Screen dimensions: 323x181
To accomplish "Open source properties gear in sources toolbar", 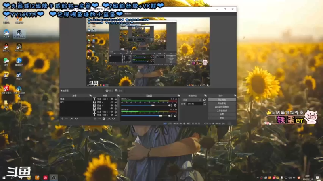I will tap(104, 119).
